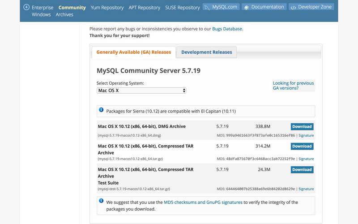Click MD5 hash of the Test Suite archive
This screenshot has width=358, height=224.
pos(260,189)
